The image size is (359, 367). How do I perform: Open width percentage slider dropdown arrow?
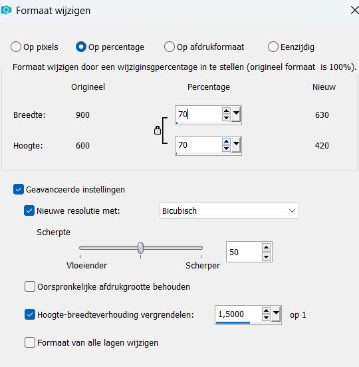click(236, 114)
